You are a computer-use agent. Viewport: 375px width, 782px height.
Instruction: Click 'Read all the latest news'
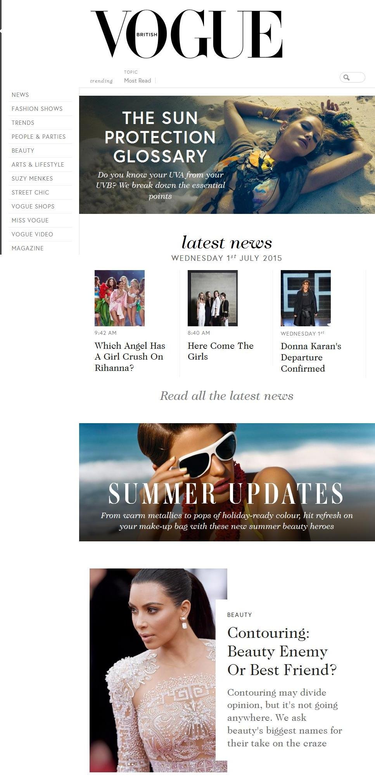pos(227,396)
